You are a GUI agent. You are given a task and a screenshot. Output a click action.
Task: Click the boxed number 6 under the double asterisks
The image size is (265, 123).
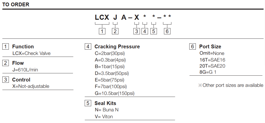(167, 31)
